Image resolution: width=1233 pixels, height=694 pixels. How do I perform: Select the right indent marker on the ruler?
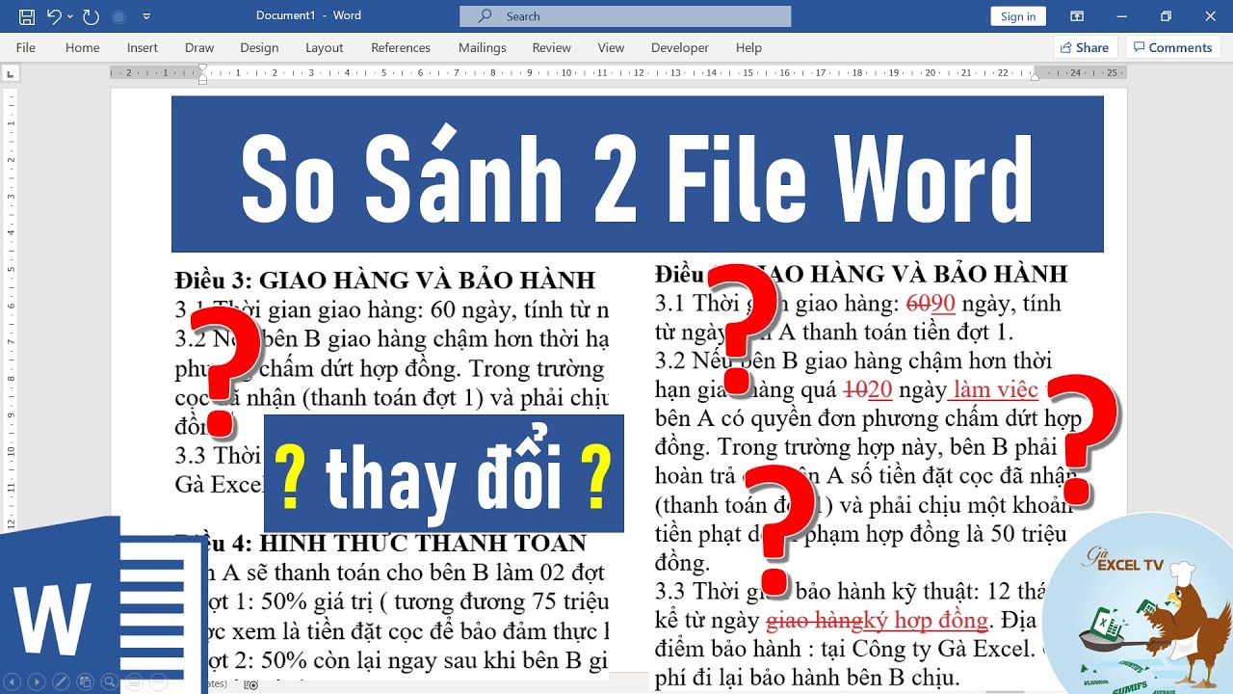click(x=1035, y=76)
